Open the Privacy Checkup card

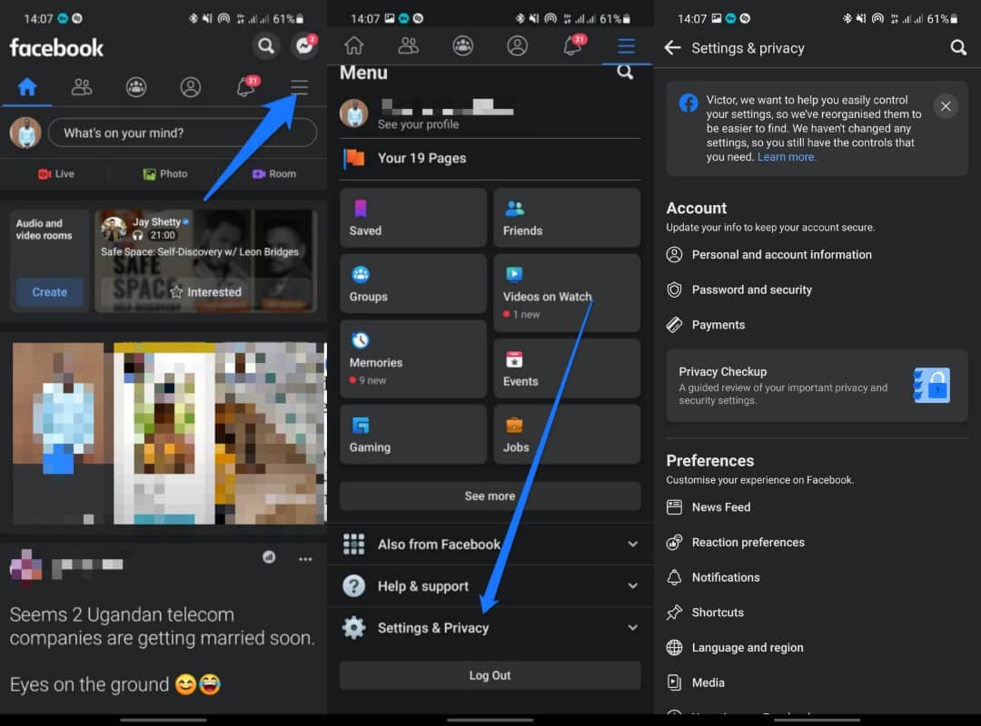tap(817, 385)
